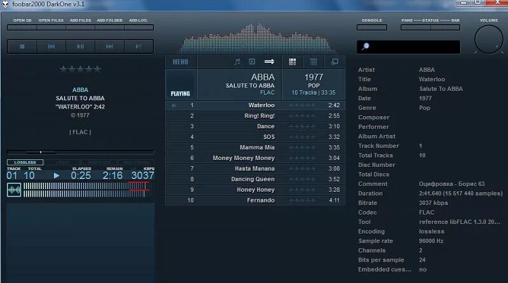Click the playing arrow beside Waterloo
This screenshot has width=508, height=283.
click(174, 105)
